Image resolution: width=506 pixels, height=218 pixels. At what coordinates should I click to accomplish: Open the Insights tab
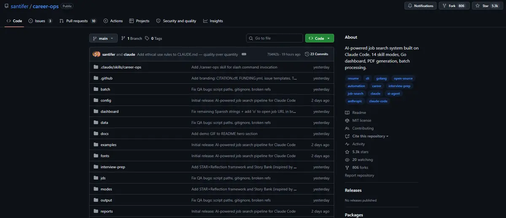click(x=213, y=21)
